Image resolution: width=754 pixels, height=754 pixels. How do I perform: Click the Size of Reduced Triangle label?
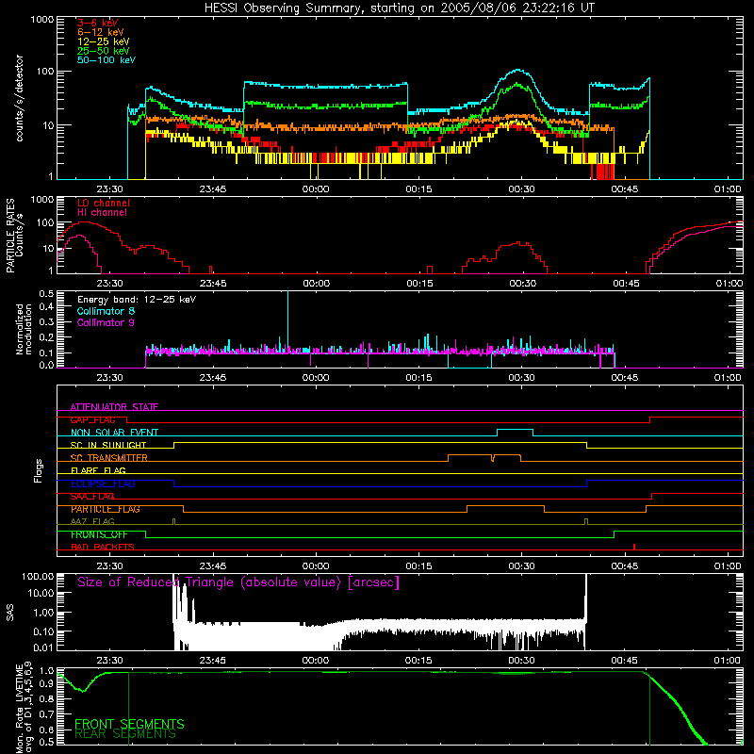tap(238, 582)
